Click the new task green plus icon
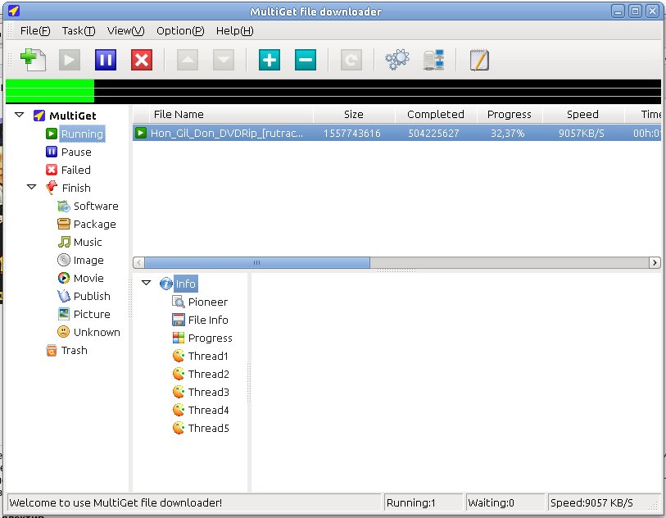Viewport: 666px width, 518px height. click(x=32, y=60)
